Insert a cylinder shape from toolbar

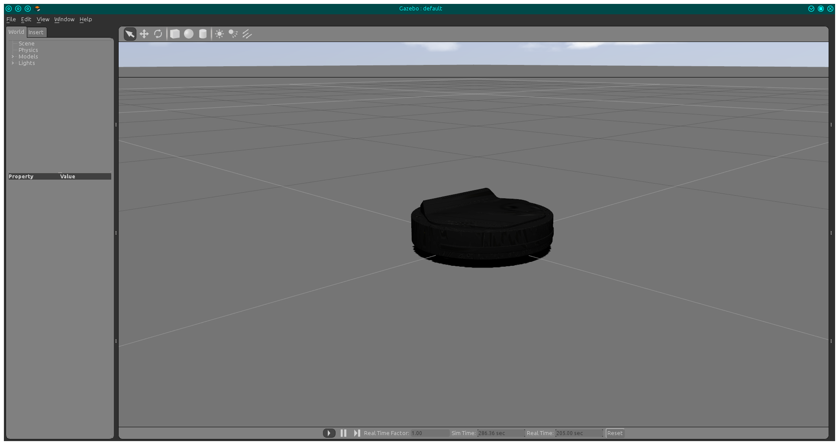coord(203,34)
